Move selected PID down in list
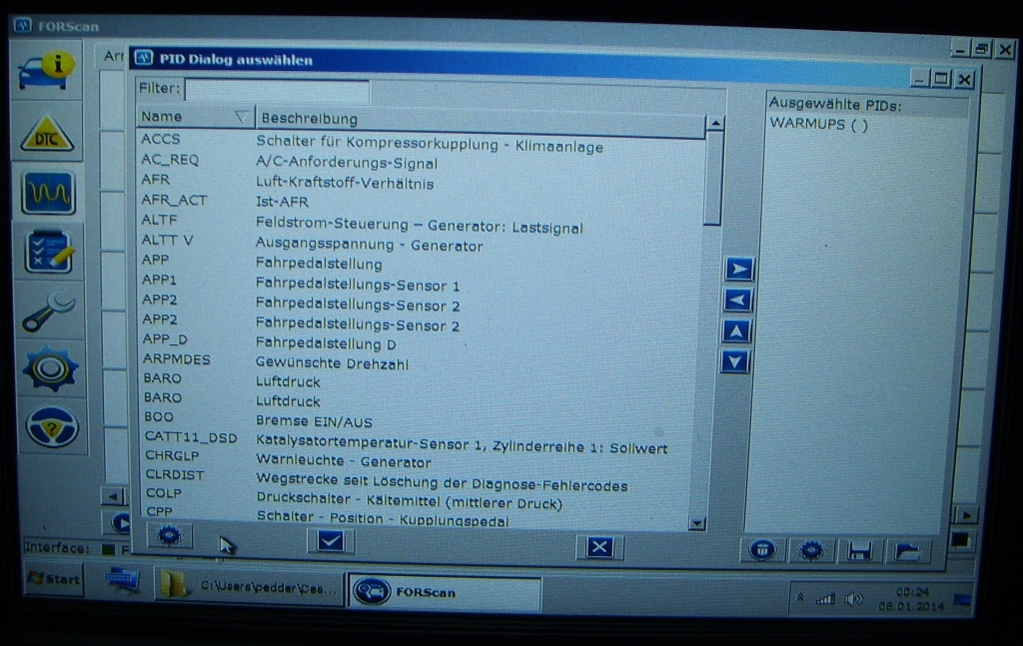 coord(735,361)
